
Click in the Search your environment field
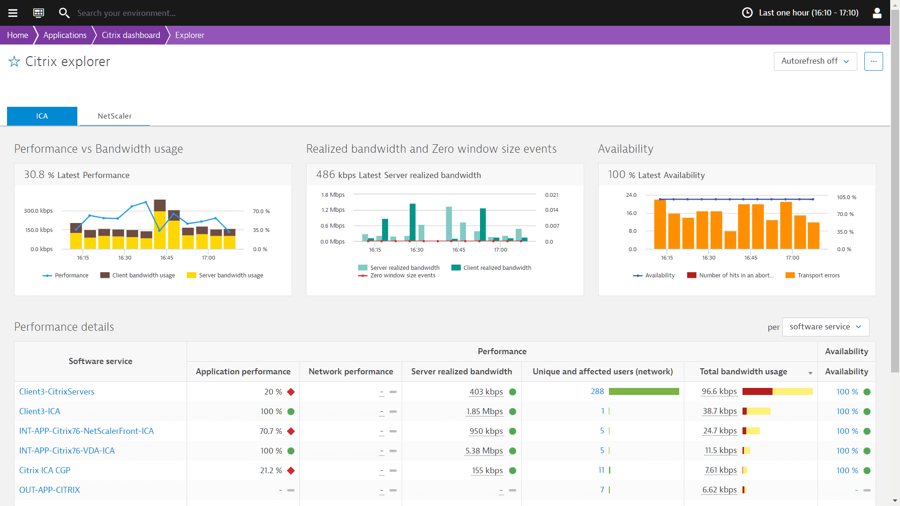pyautogui.click(x=127, y=13)
